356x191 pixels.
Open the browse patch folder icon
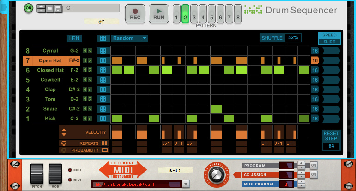point(50,8)
